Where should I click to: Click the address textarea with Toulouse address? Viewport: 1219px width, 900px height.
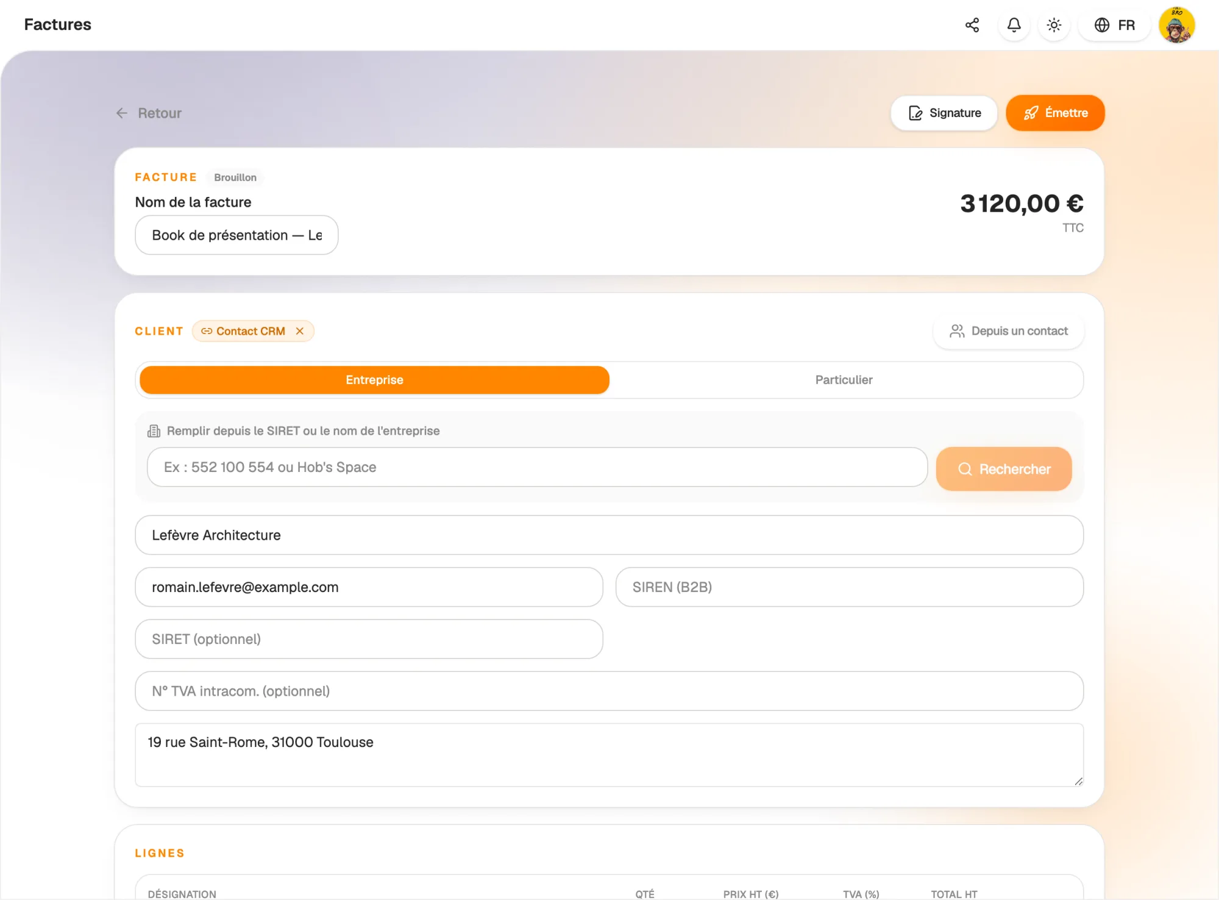(609, 755)
